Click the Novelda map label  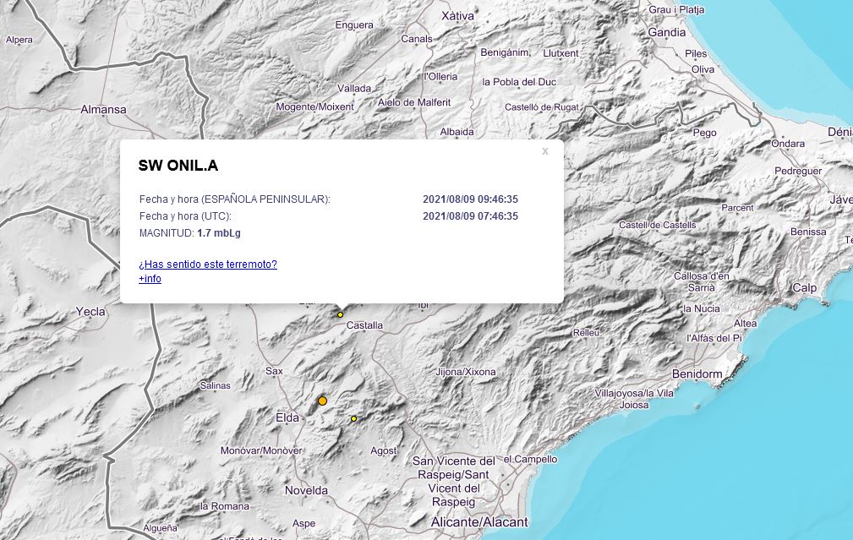coord(306,490)
